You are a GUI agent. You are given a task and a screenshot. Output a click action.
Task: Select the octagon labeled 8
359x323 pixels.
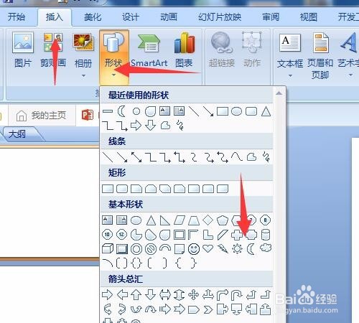tap(265, 220)
